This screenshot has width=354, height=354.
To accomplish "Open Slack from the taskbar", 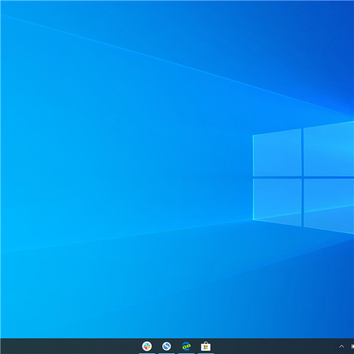I will (x=147, y=346).
